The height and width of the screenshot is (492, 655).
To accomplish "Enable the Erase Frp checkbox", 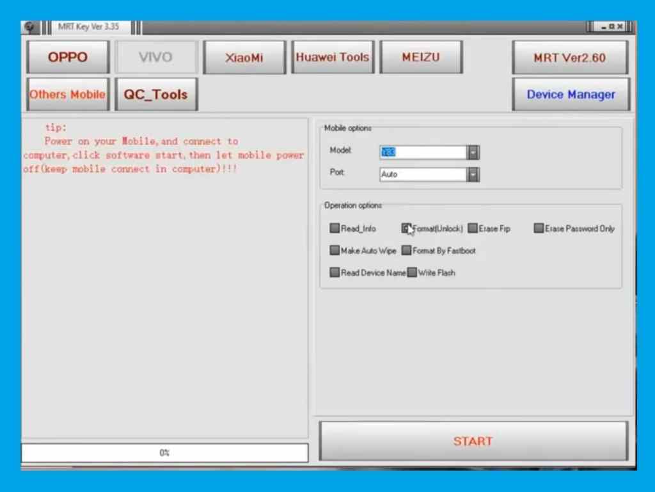I will click(x=473, y=228).
